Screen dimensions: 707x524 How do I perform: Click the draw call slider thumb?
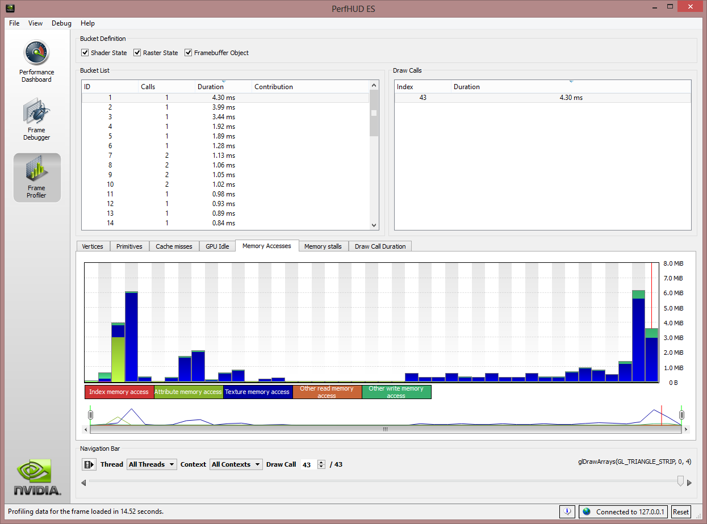[x=680, y=481]
